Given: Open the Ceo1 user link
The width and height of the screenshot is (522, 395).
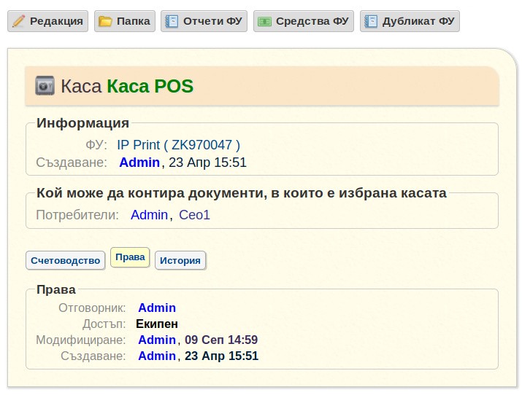Looking at the screenshot, I should tap(194, 215).
